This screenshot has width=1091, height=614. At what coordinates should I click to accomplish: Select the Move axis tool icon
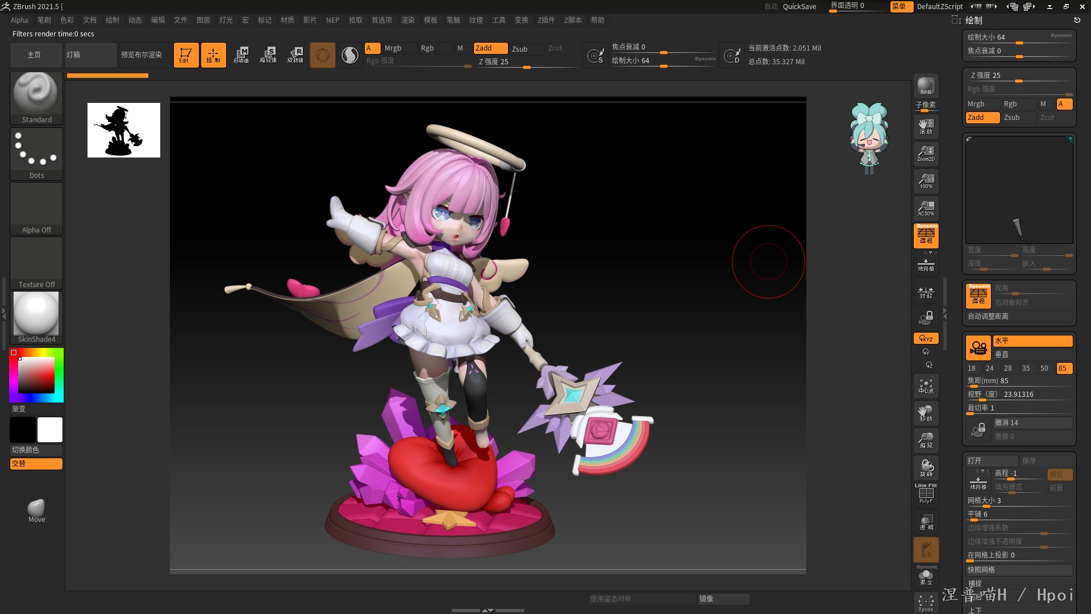click(x=241, y=55)
